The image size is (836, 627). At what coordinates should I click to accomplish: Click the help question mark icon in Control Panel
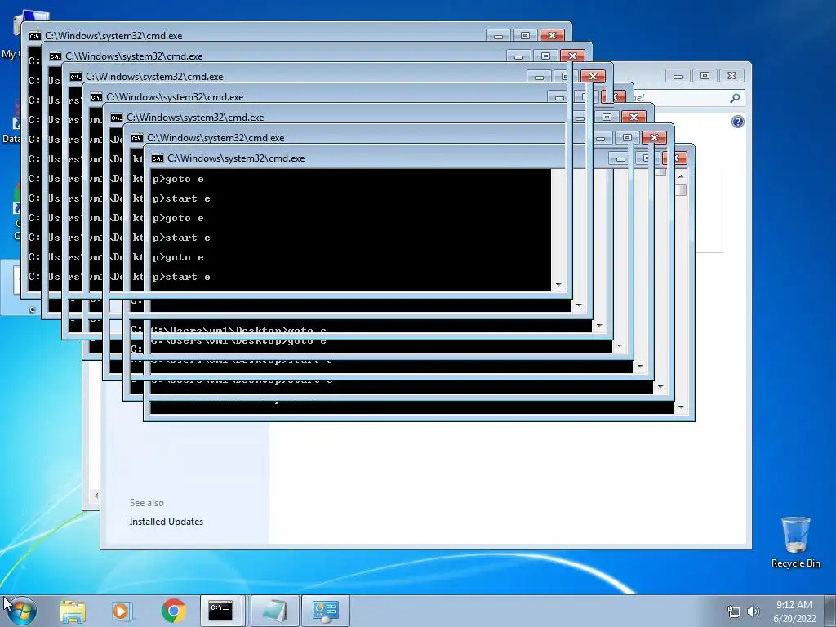pyautogui.click(x=737, y=122)
